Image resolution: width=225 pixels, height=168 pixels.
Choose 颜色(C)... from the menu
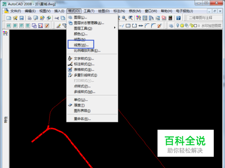[x=92, y=34]
